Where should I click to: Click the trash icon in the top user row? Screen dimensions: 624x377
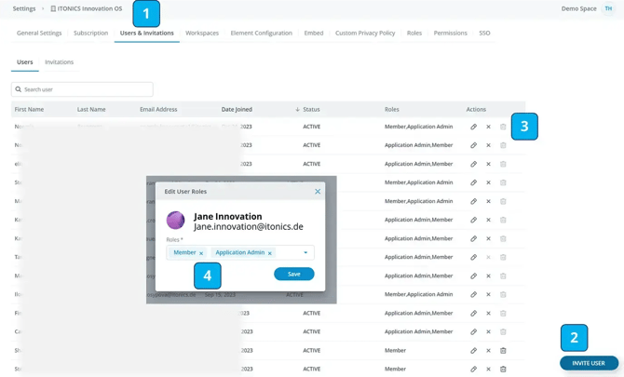[x=503, y=127]
